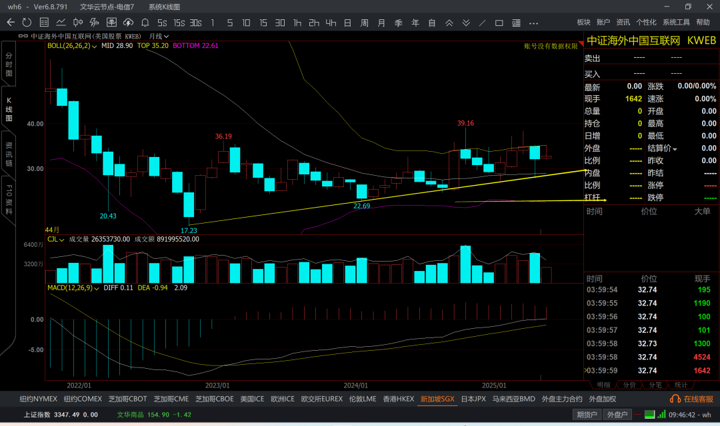
Task: Click the 外盘户 account button
Action: [x=617, y=415]
